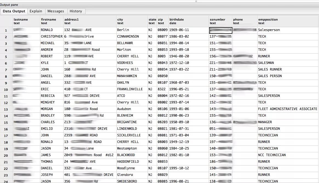Select the state column header

coord(153,21)
